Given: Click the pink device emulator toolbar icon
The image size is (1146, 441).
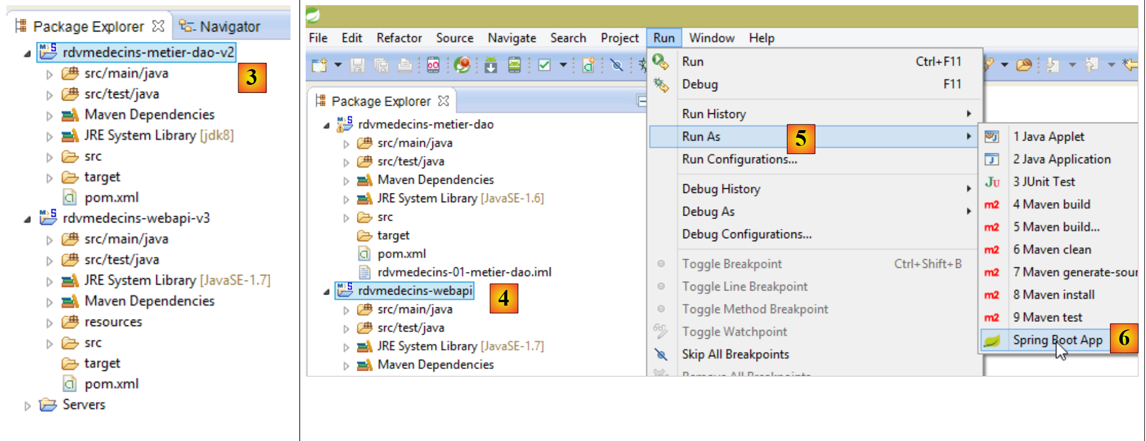Looking at the screenshot, I should coord(433,65).
